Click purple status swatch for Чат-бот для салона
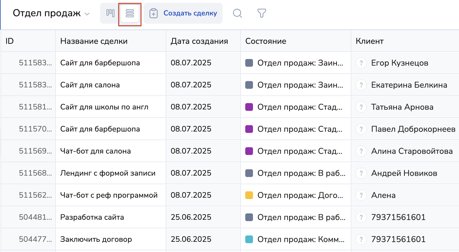Screen dimensions: 459x252 249,151
